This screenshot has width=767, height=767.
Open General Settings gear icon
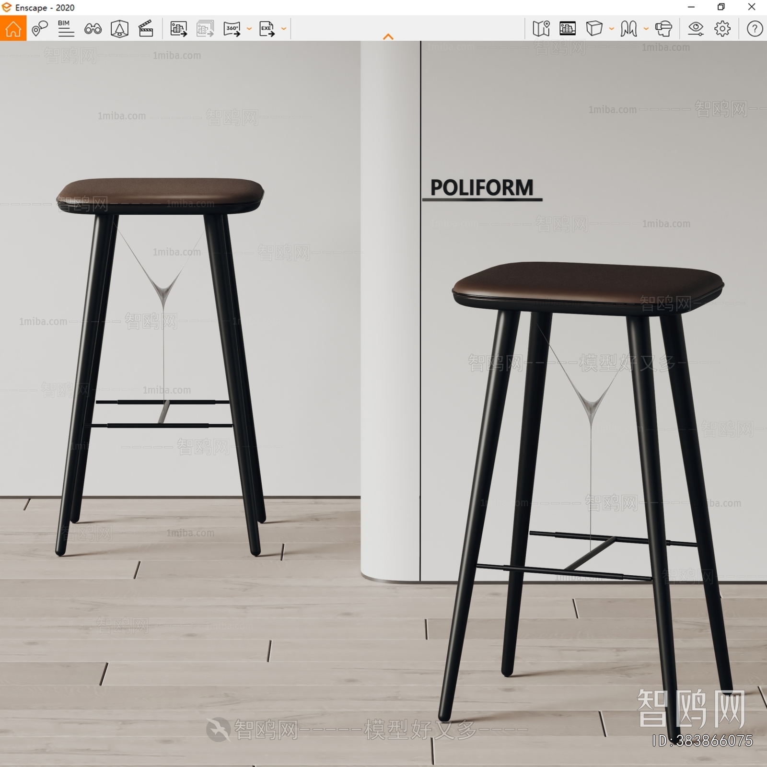(x=722, y=29)
